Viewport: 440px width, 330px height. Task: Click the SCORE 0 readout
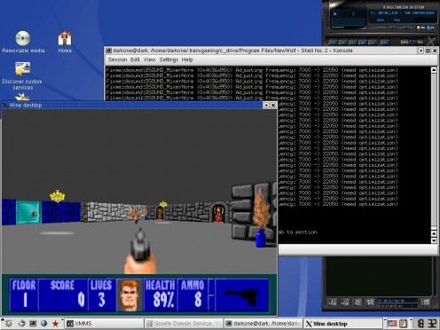63,295
